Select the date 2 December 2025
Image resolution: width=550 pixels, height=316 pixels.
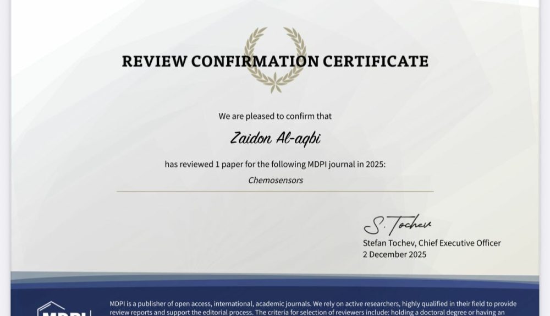coord(394,254)
